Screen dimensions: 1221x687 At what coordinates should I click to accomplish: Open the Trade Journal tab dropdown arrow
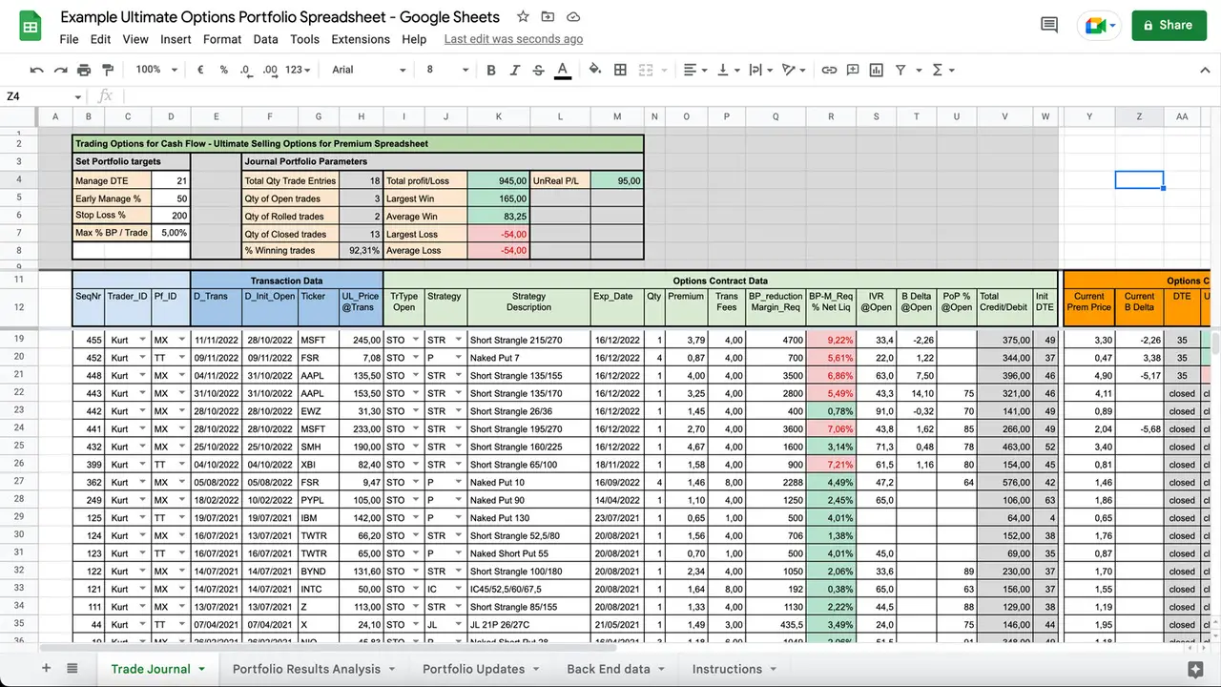point(201,669)
